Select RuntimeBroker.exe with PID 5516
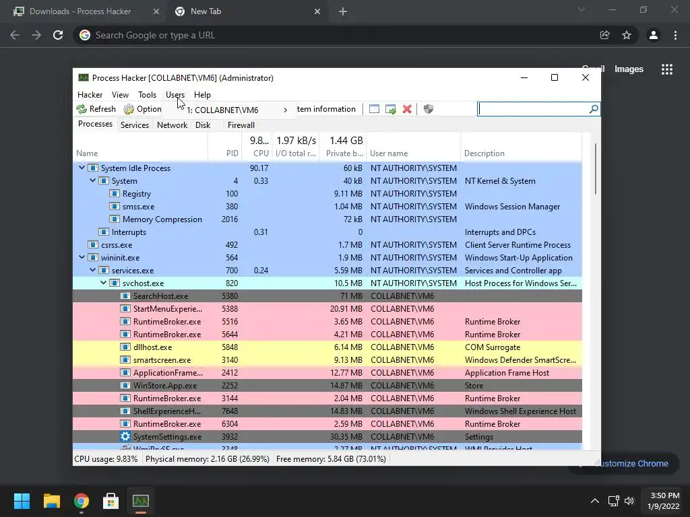The height and width of the screenshot is (517, 690). pyautogui.click(x=327, y=321)
